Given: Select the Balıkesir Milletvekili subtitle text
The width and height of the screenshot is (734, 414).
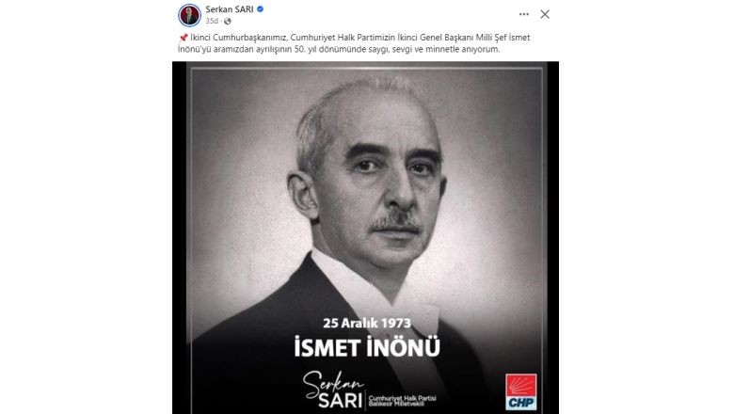Looking at the screenshot, I should pos(396,404).
